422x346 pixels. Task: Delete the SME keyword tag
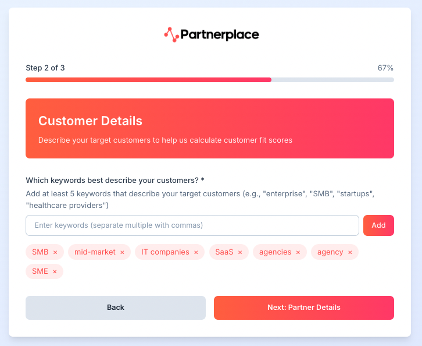tap(55, 271)
